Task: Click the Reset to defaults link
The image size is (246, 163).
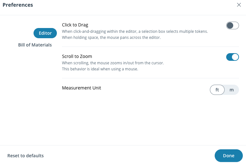Action: [x=26, y=156]
